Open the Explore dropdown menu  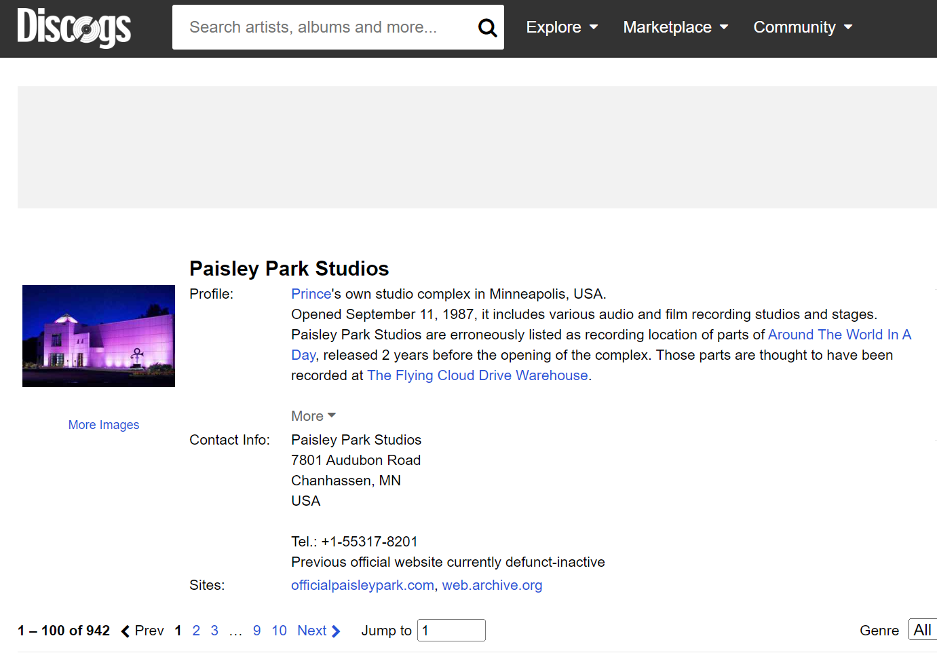(562, 27)
